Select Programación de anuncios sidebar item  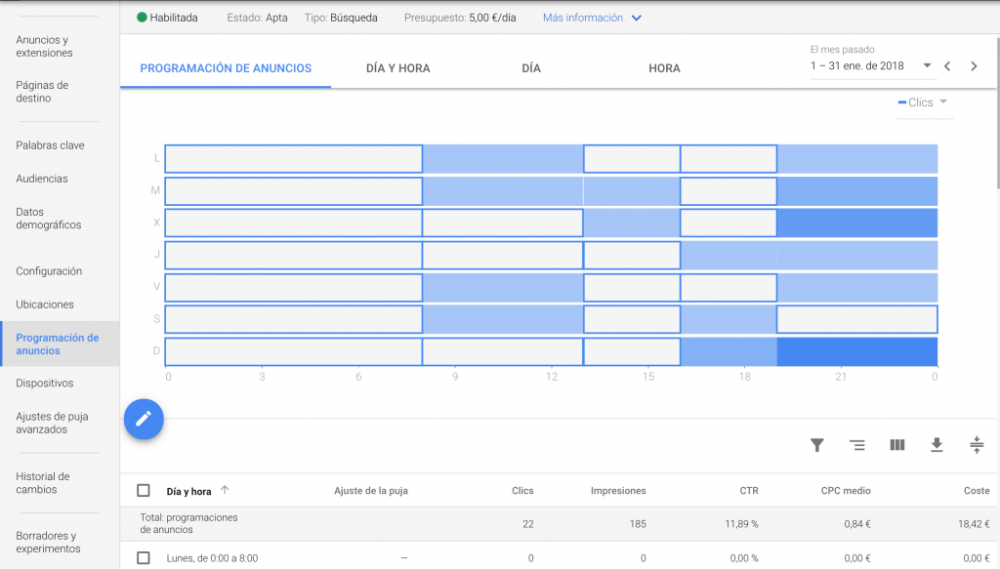58,345
